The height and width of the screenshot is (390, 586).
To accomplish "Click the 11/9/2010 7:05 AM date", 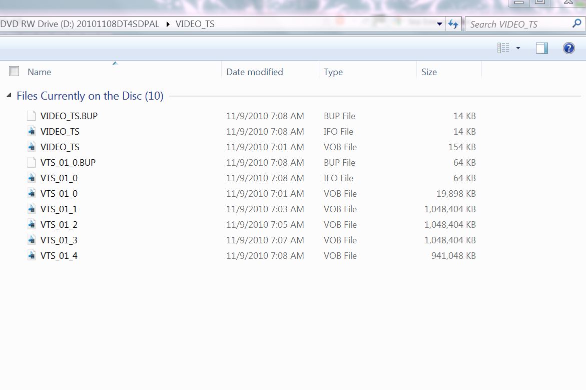I will pyautogui.click(x=265, y=225).
